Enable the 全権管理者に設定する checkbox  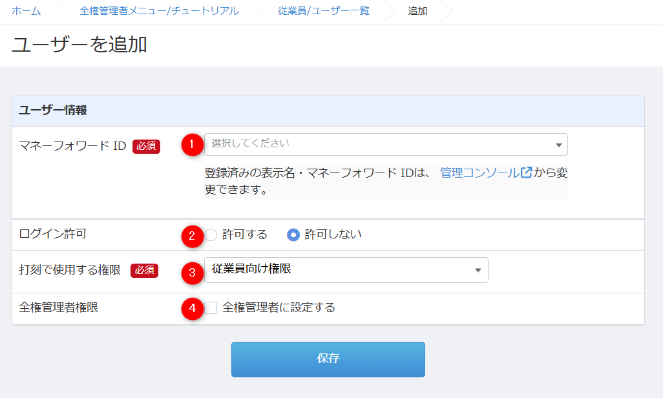[x=211, y=308]
